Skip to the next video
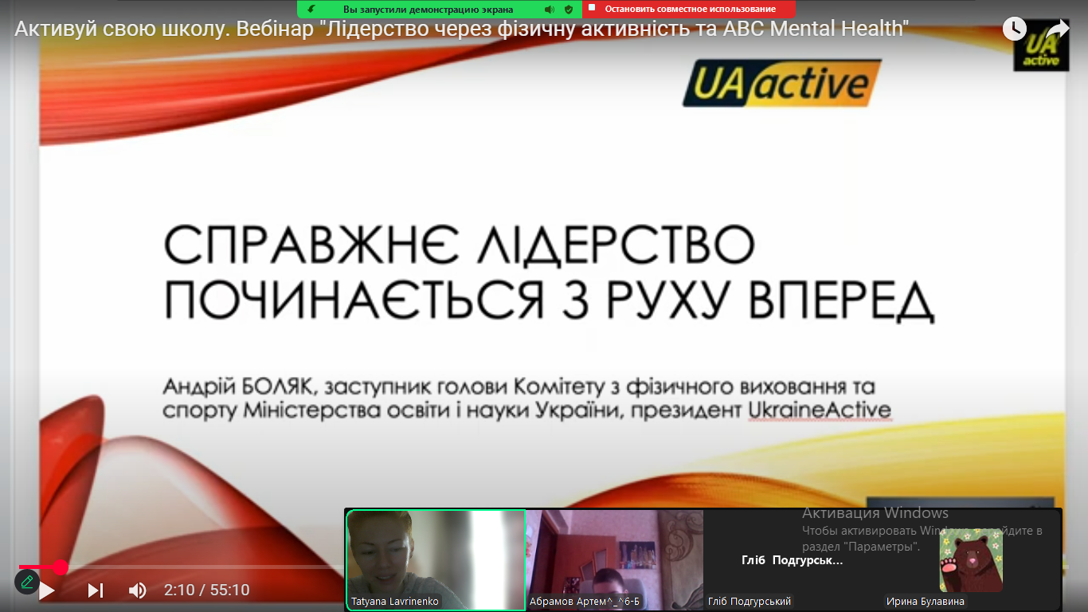This screenshot has height=612, width=1088. 96,590
